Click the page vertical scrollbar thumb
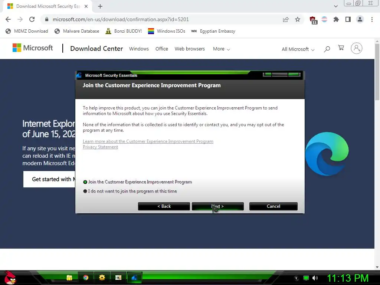Screen dimensions: 380x285 point(377,72)
